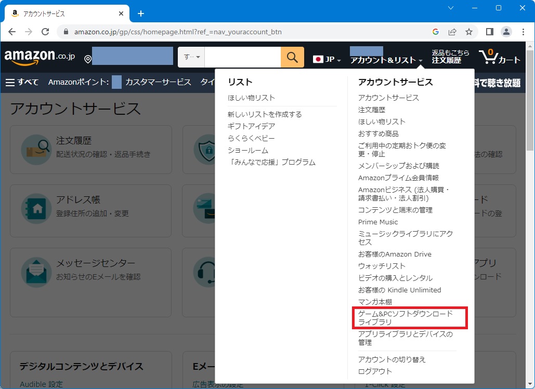
Task: Open the Chrome three-dot menu
Action: pos(523,32)
